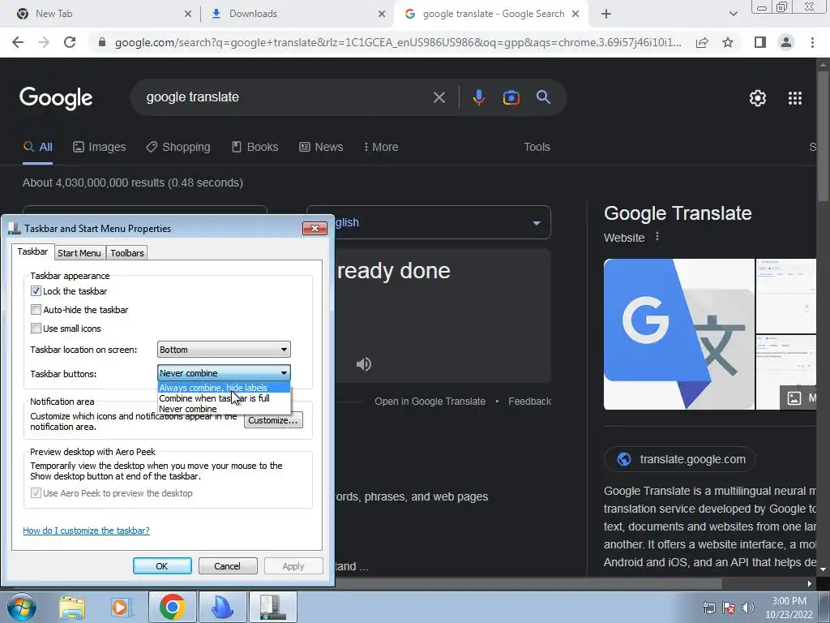Open a new tab with plus button

tap(606, 14)
